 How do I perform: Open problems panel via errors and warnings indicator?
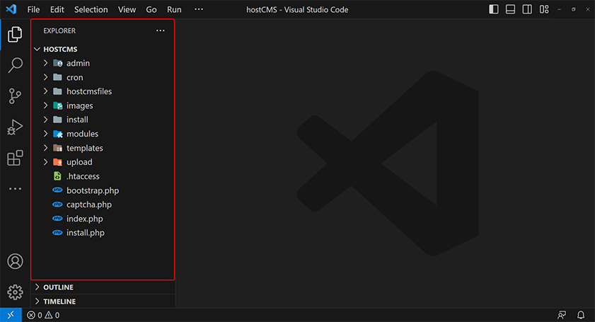[43, 315]
